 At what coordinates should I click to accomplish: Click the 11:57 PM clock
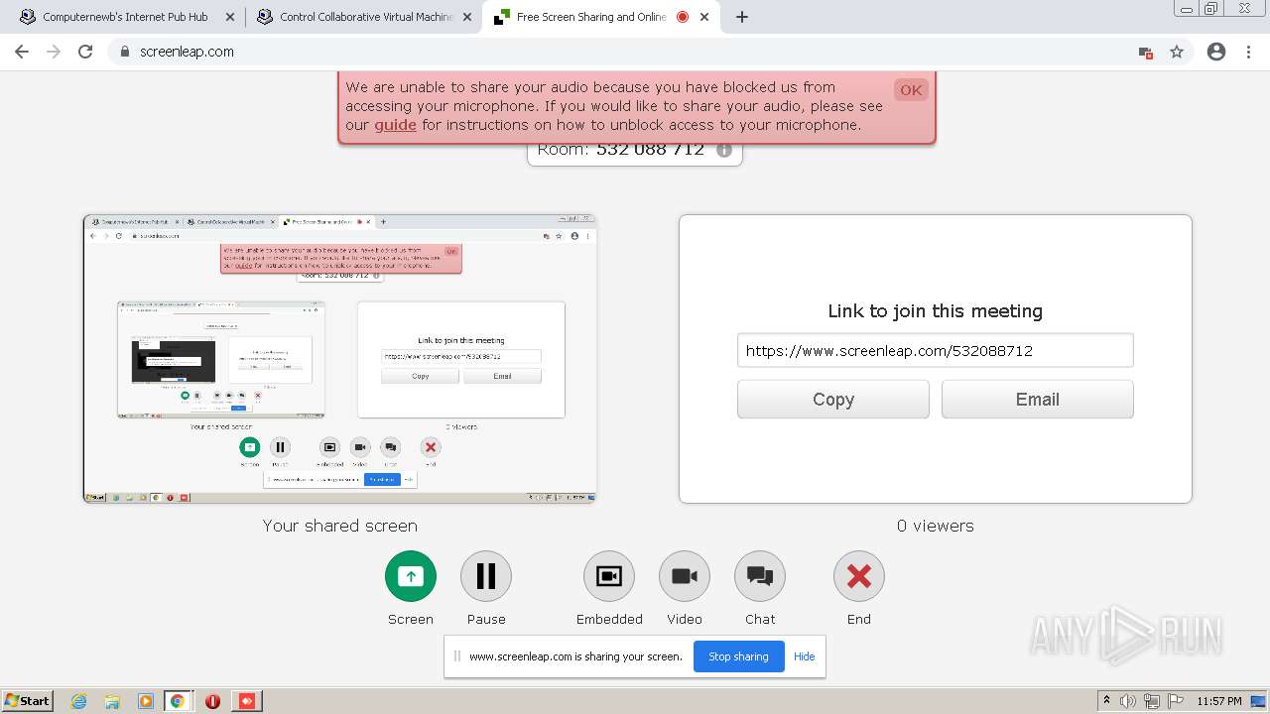[1219, 701]
